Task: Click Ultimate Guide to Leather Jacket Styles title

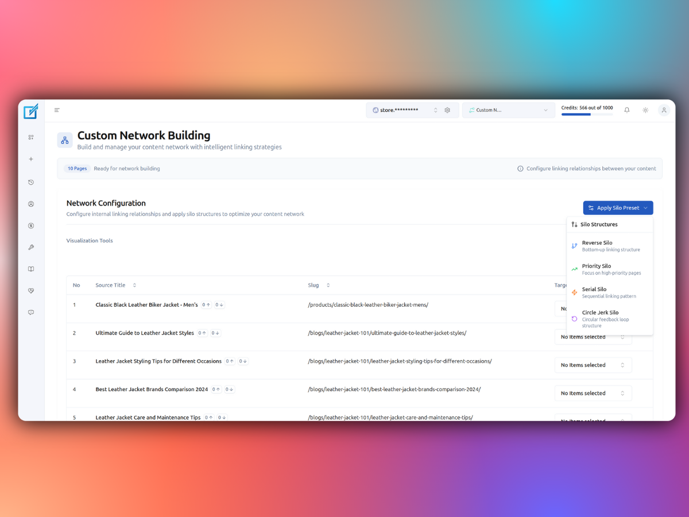Action: point(145,333)
